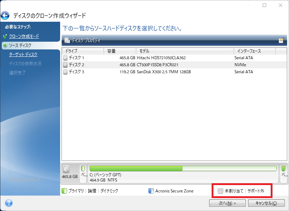Click the SanDisk X300 2.5 7MM 128GB cell
Viewport: 289px width, 211px height.
point(164,72)
